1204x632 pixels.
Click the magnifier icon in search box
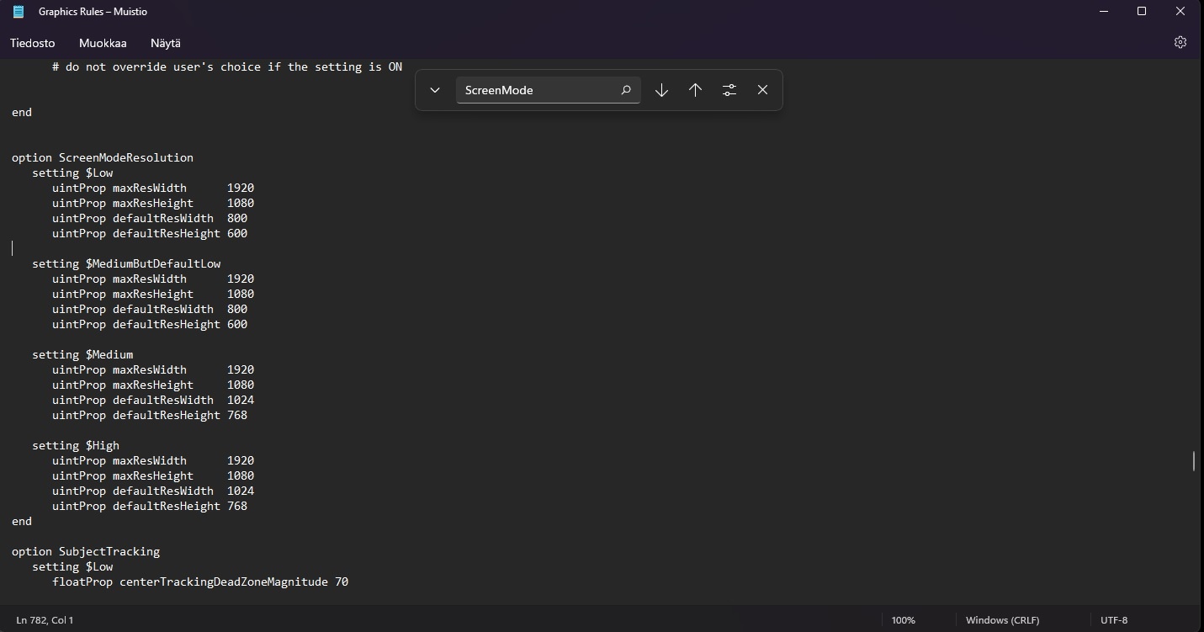pyautogui.click(x=625, y=90)
